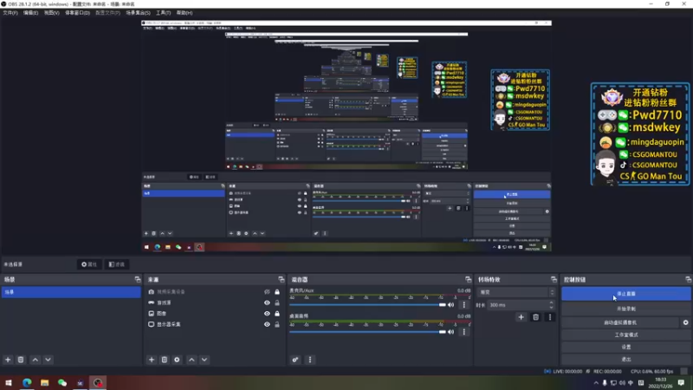The image size is (693, 390).
Task: Pop out the Sources dock panel
Action: click(281, 279)
